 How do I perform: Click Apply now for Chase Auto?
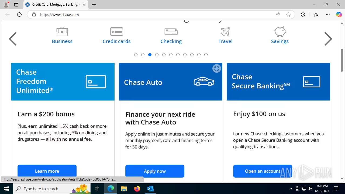pyautogui.click(x=155, y=171)
